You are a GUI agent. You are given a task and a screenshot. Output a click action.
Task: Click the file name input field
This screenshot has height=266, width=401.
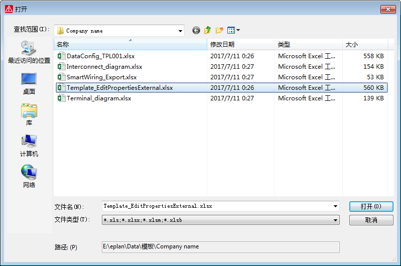(216, 206)
